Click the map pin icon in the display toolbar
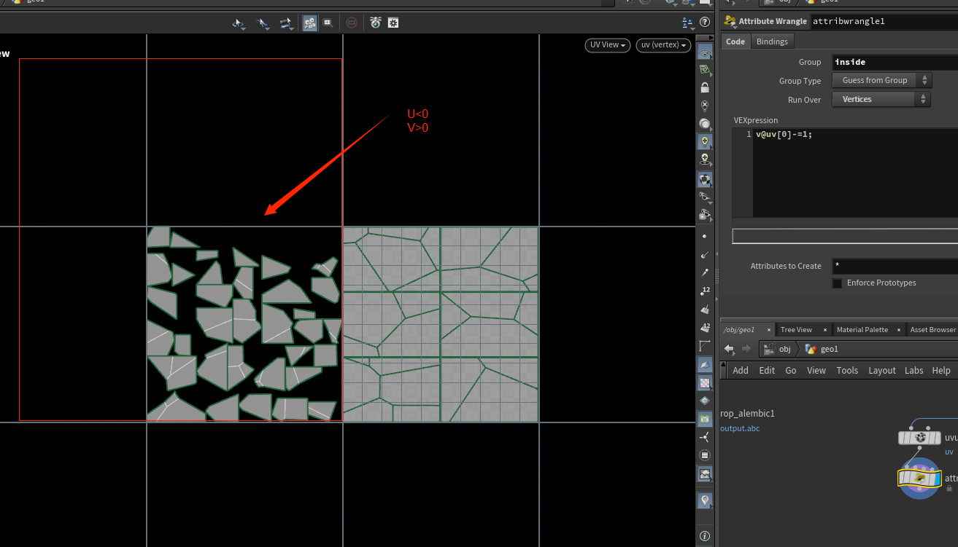958x547 pixels. 704,500
